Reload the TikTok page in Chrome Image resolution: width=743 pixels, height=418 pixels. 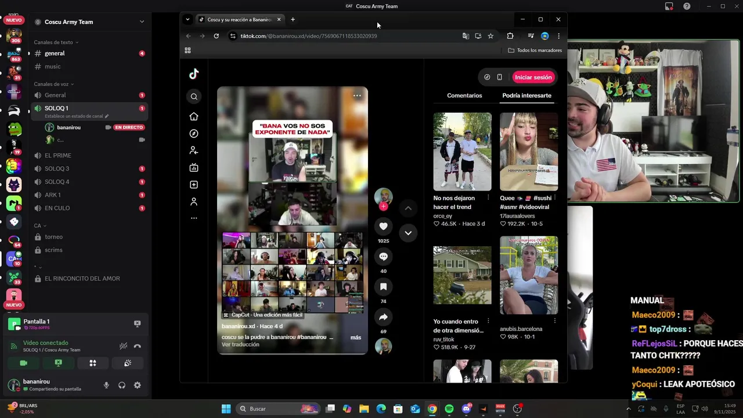(x=216, y=36)
